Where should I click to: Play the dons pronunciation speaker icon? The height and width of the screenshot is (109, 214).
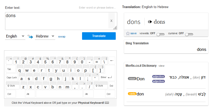[x=150, y=22]
